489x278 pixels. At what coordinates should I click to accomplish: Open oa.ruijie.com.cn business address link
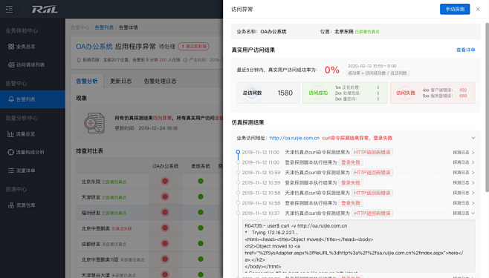(294, 138)
